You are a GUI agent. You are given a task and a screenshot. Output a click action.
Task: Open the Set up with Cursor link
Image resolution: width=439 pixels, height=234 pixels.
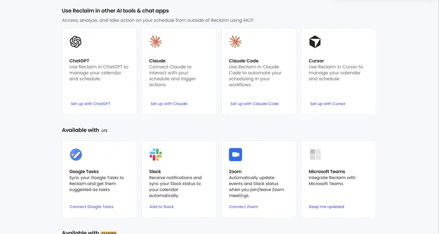[x=328, y=104]
